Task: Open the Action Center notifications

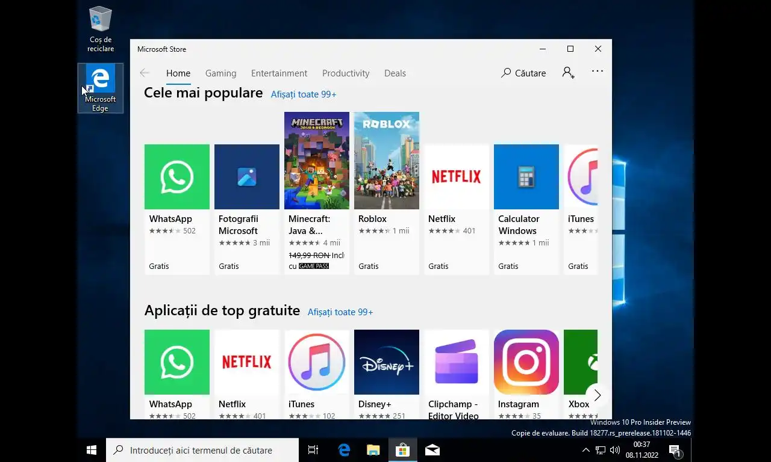Action: [x=675, y=450]
